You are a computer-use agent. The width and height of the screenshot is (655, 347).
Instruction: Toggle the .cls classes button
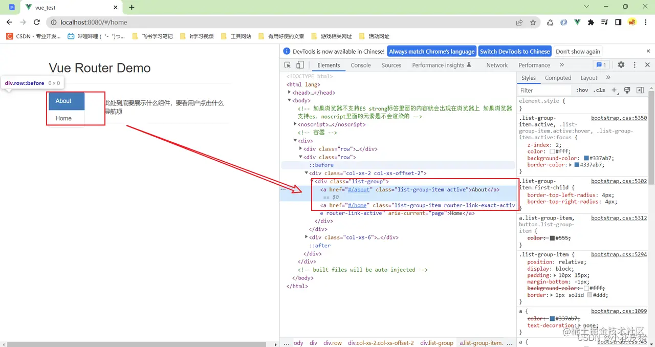599,90
